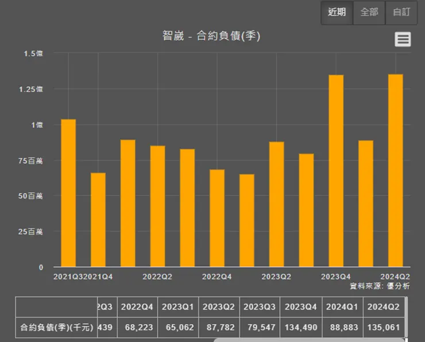Click the 2023Q4 x-axis label
The image size is (425, 342).
(x=336, y=276)
